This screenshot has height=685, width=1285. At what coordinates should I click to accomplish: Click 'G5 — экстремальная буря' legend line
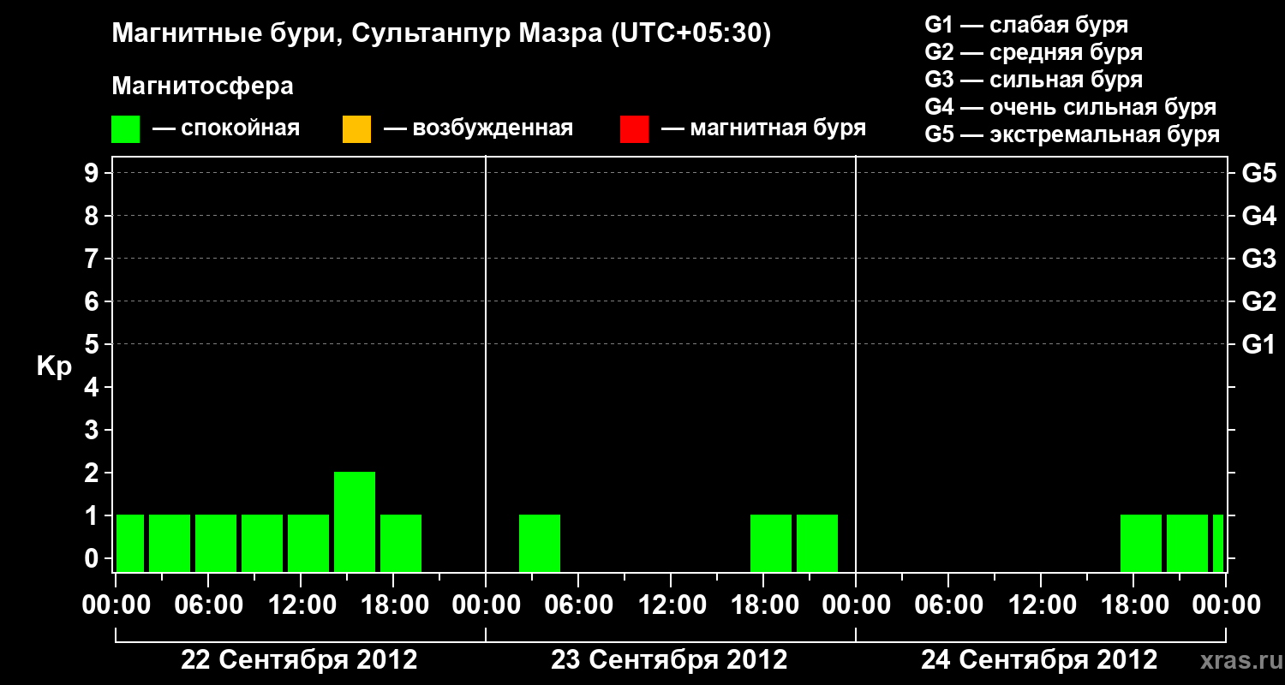(x=1073, y=135)
